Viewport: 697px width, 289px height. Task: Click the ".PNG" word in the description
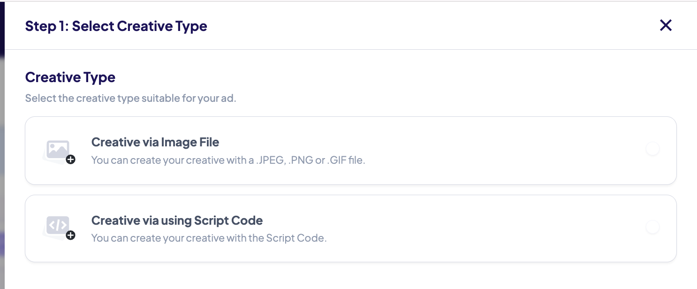click(x=301, y=160)
